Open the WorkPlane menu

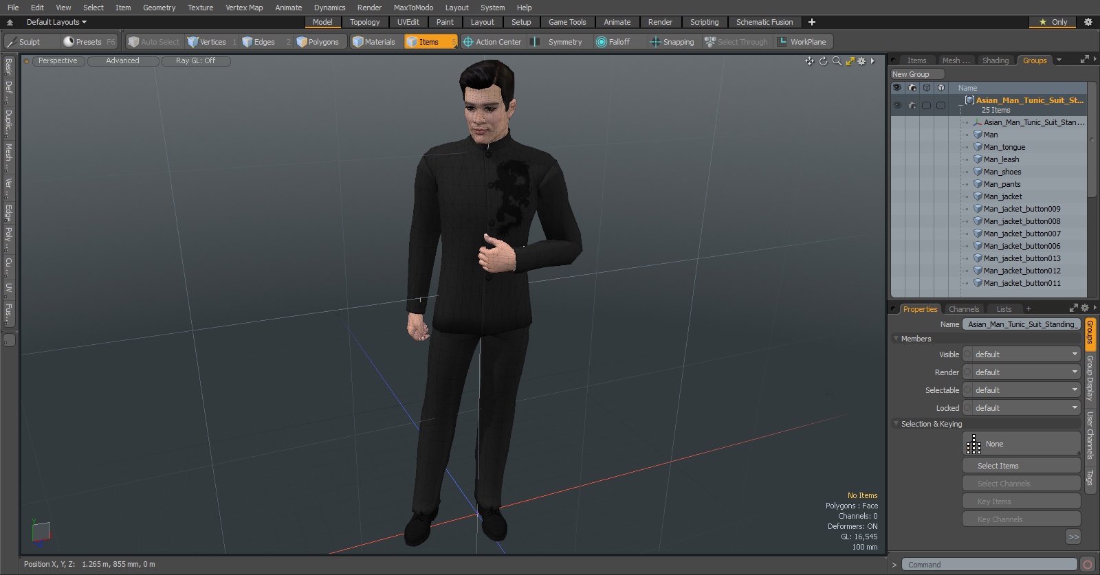coord(804,42)
